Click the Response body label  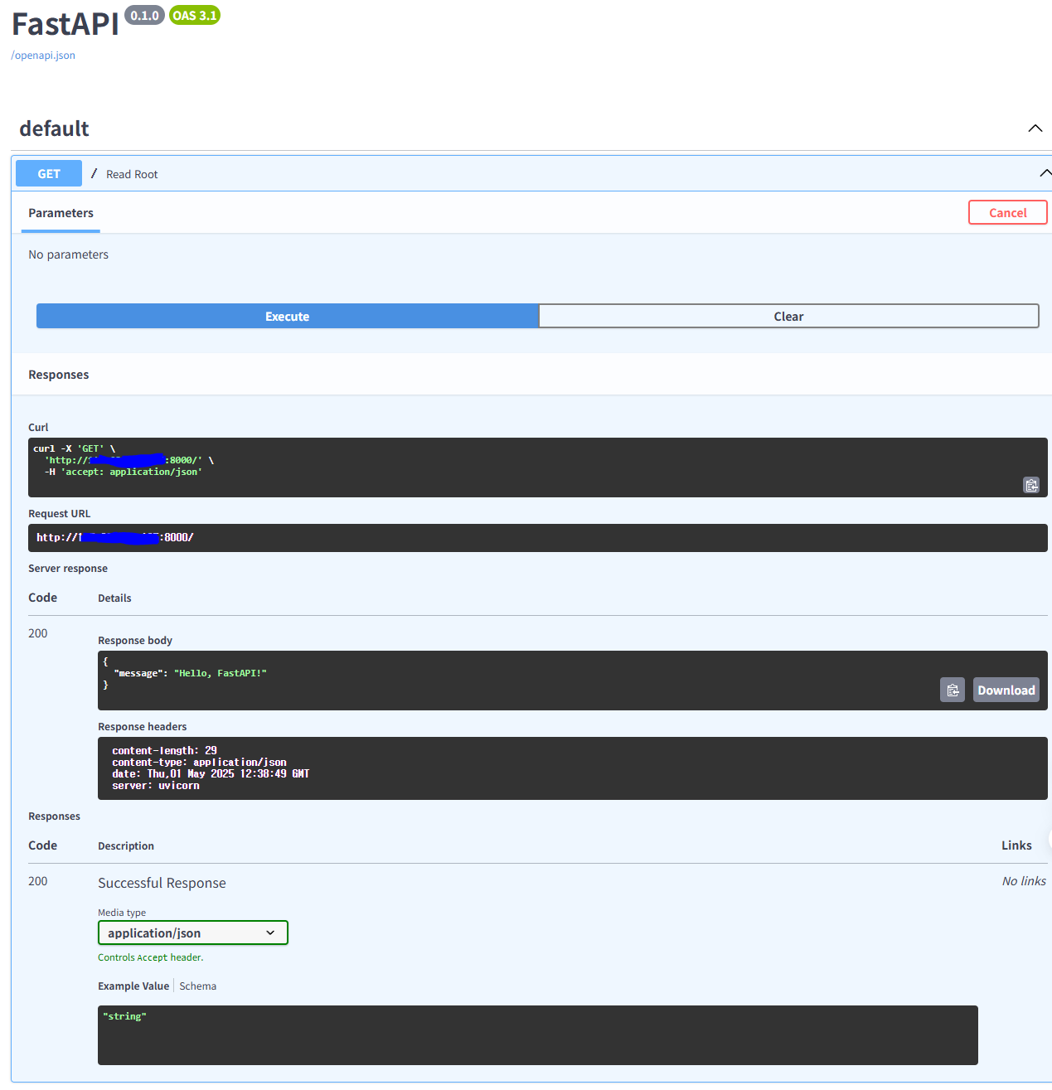[135, 641]
